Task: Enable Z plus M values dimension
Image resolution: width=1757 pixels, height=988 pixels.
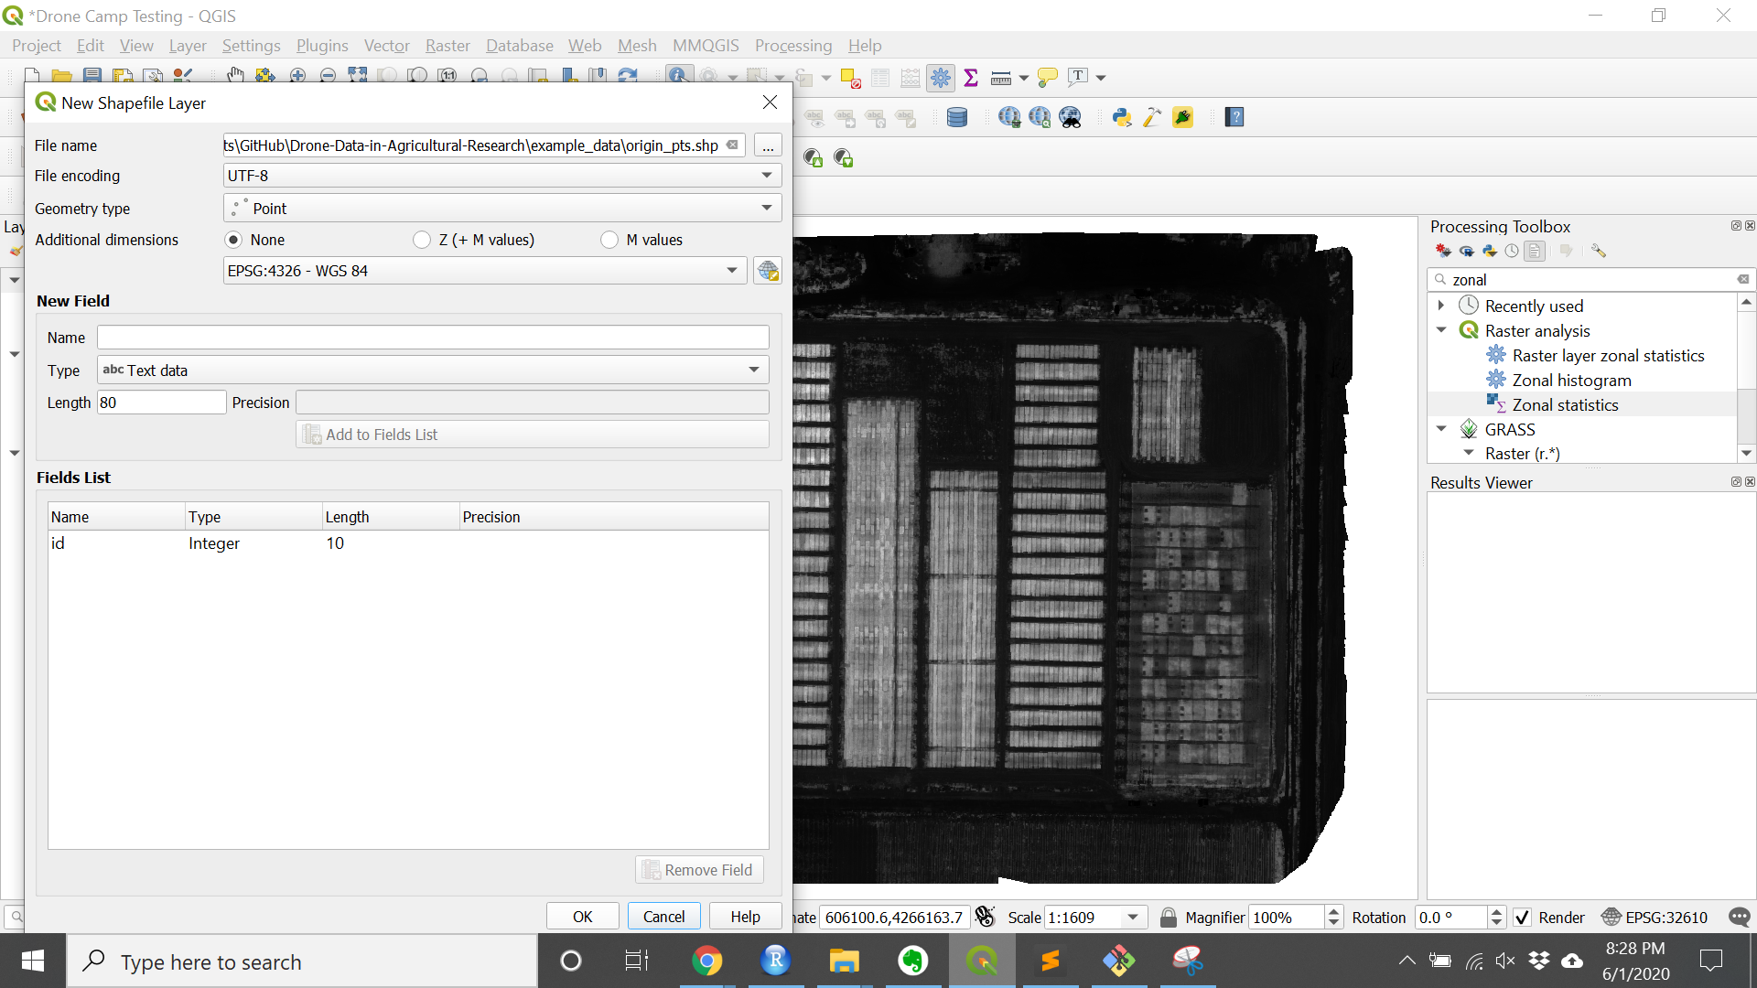Action: (421, 239)
